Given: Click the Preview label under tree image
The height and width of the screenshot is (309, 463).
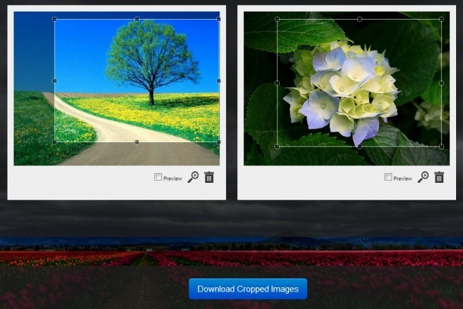Looking at the screenshot, I should tap(173, 179).
